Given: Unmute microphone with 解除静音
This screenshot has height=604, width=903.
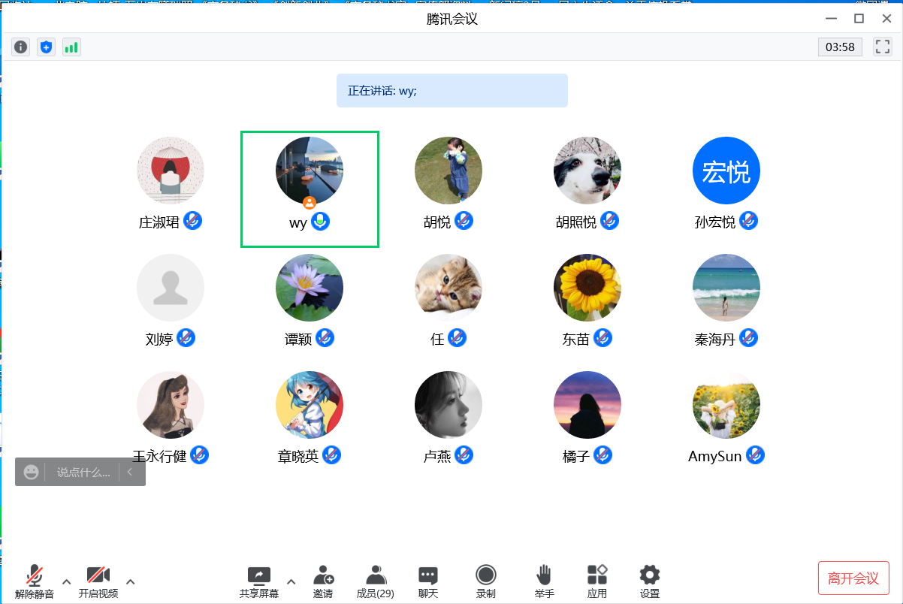Looking at the screenshot, I should [x=35, y=581].
